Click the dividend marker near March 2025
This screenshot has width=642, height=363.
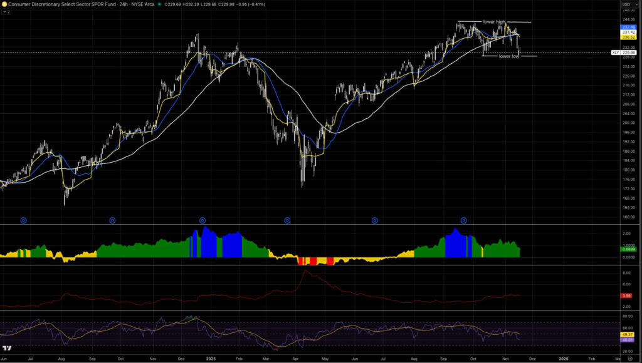287,220
